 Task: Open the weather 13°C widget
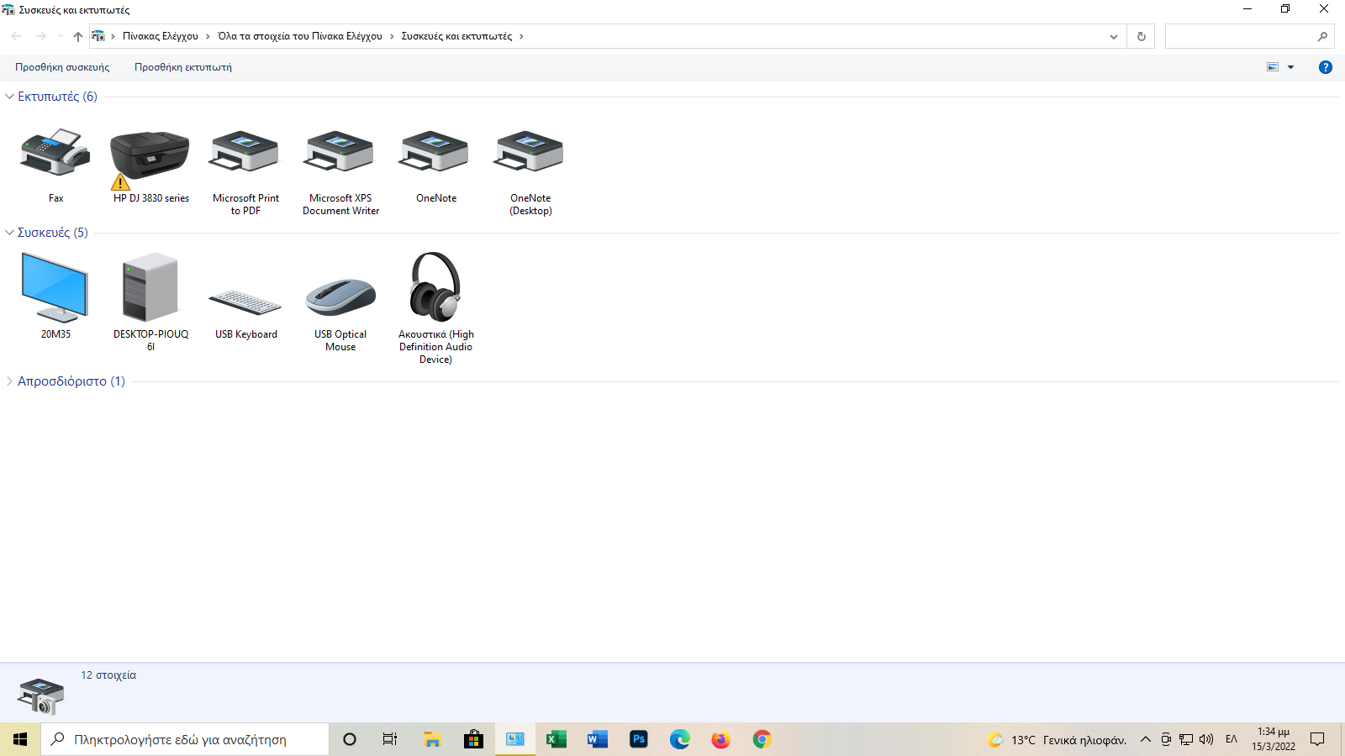point(1057,739)
